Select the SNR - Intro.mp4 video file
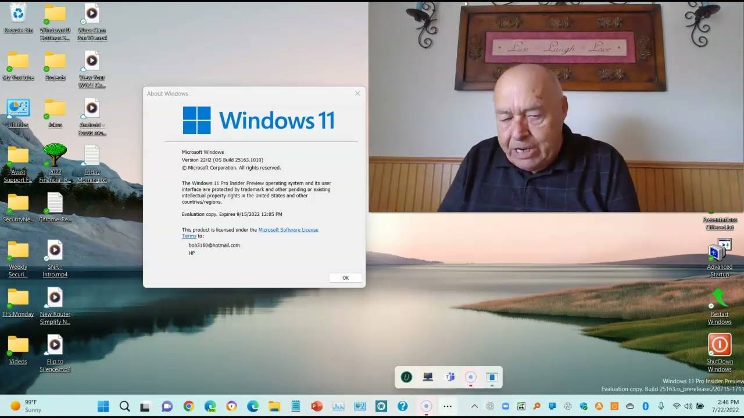The image size is (744, 418). tap(55, 259)
